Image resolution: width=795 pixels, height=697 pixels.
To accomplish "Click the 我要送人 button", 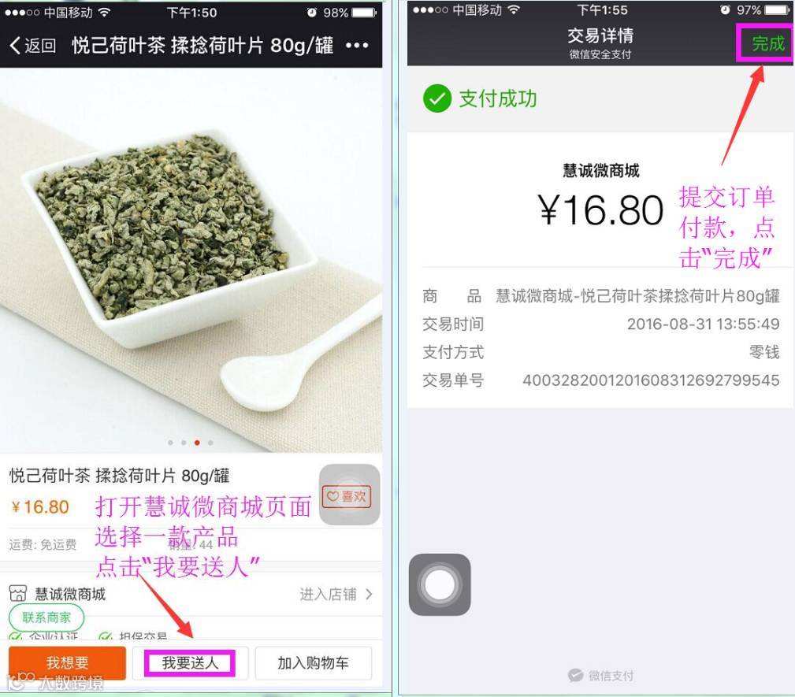I will (190, 662).
